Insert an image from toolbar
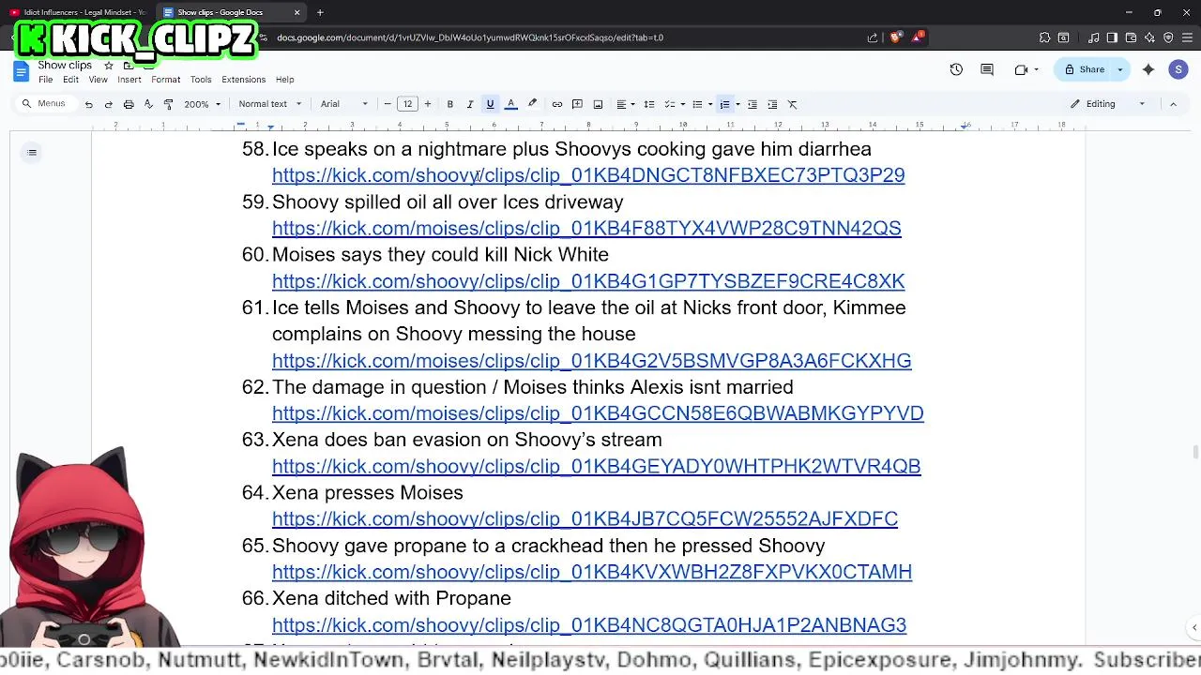 [598, 104]
